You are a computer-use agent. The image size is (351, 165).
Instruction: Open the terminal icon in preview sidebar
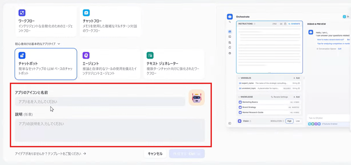pyautogui.click(x=230, y=37)
